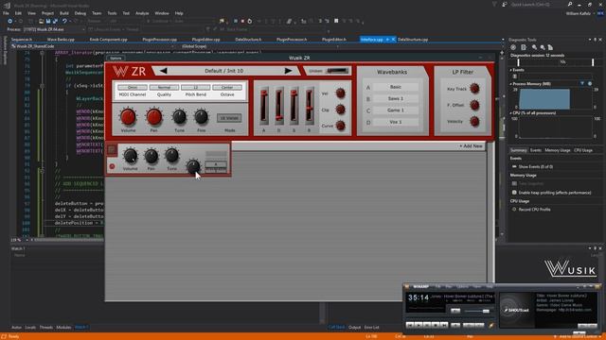
Task: Open CPU Usage tab in Diagnostic Tools
Action: 583,150
